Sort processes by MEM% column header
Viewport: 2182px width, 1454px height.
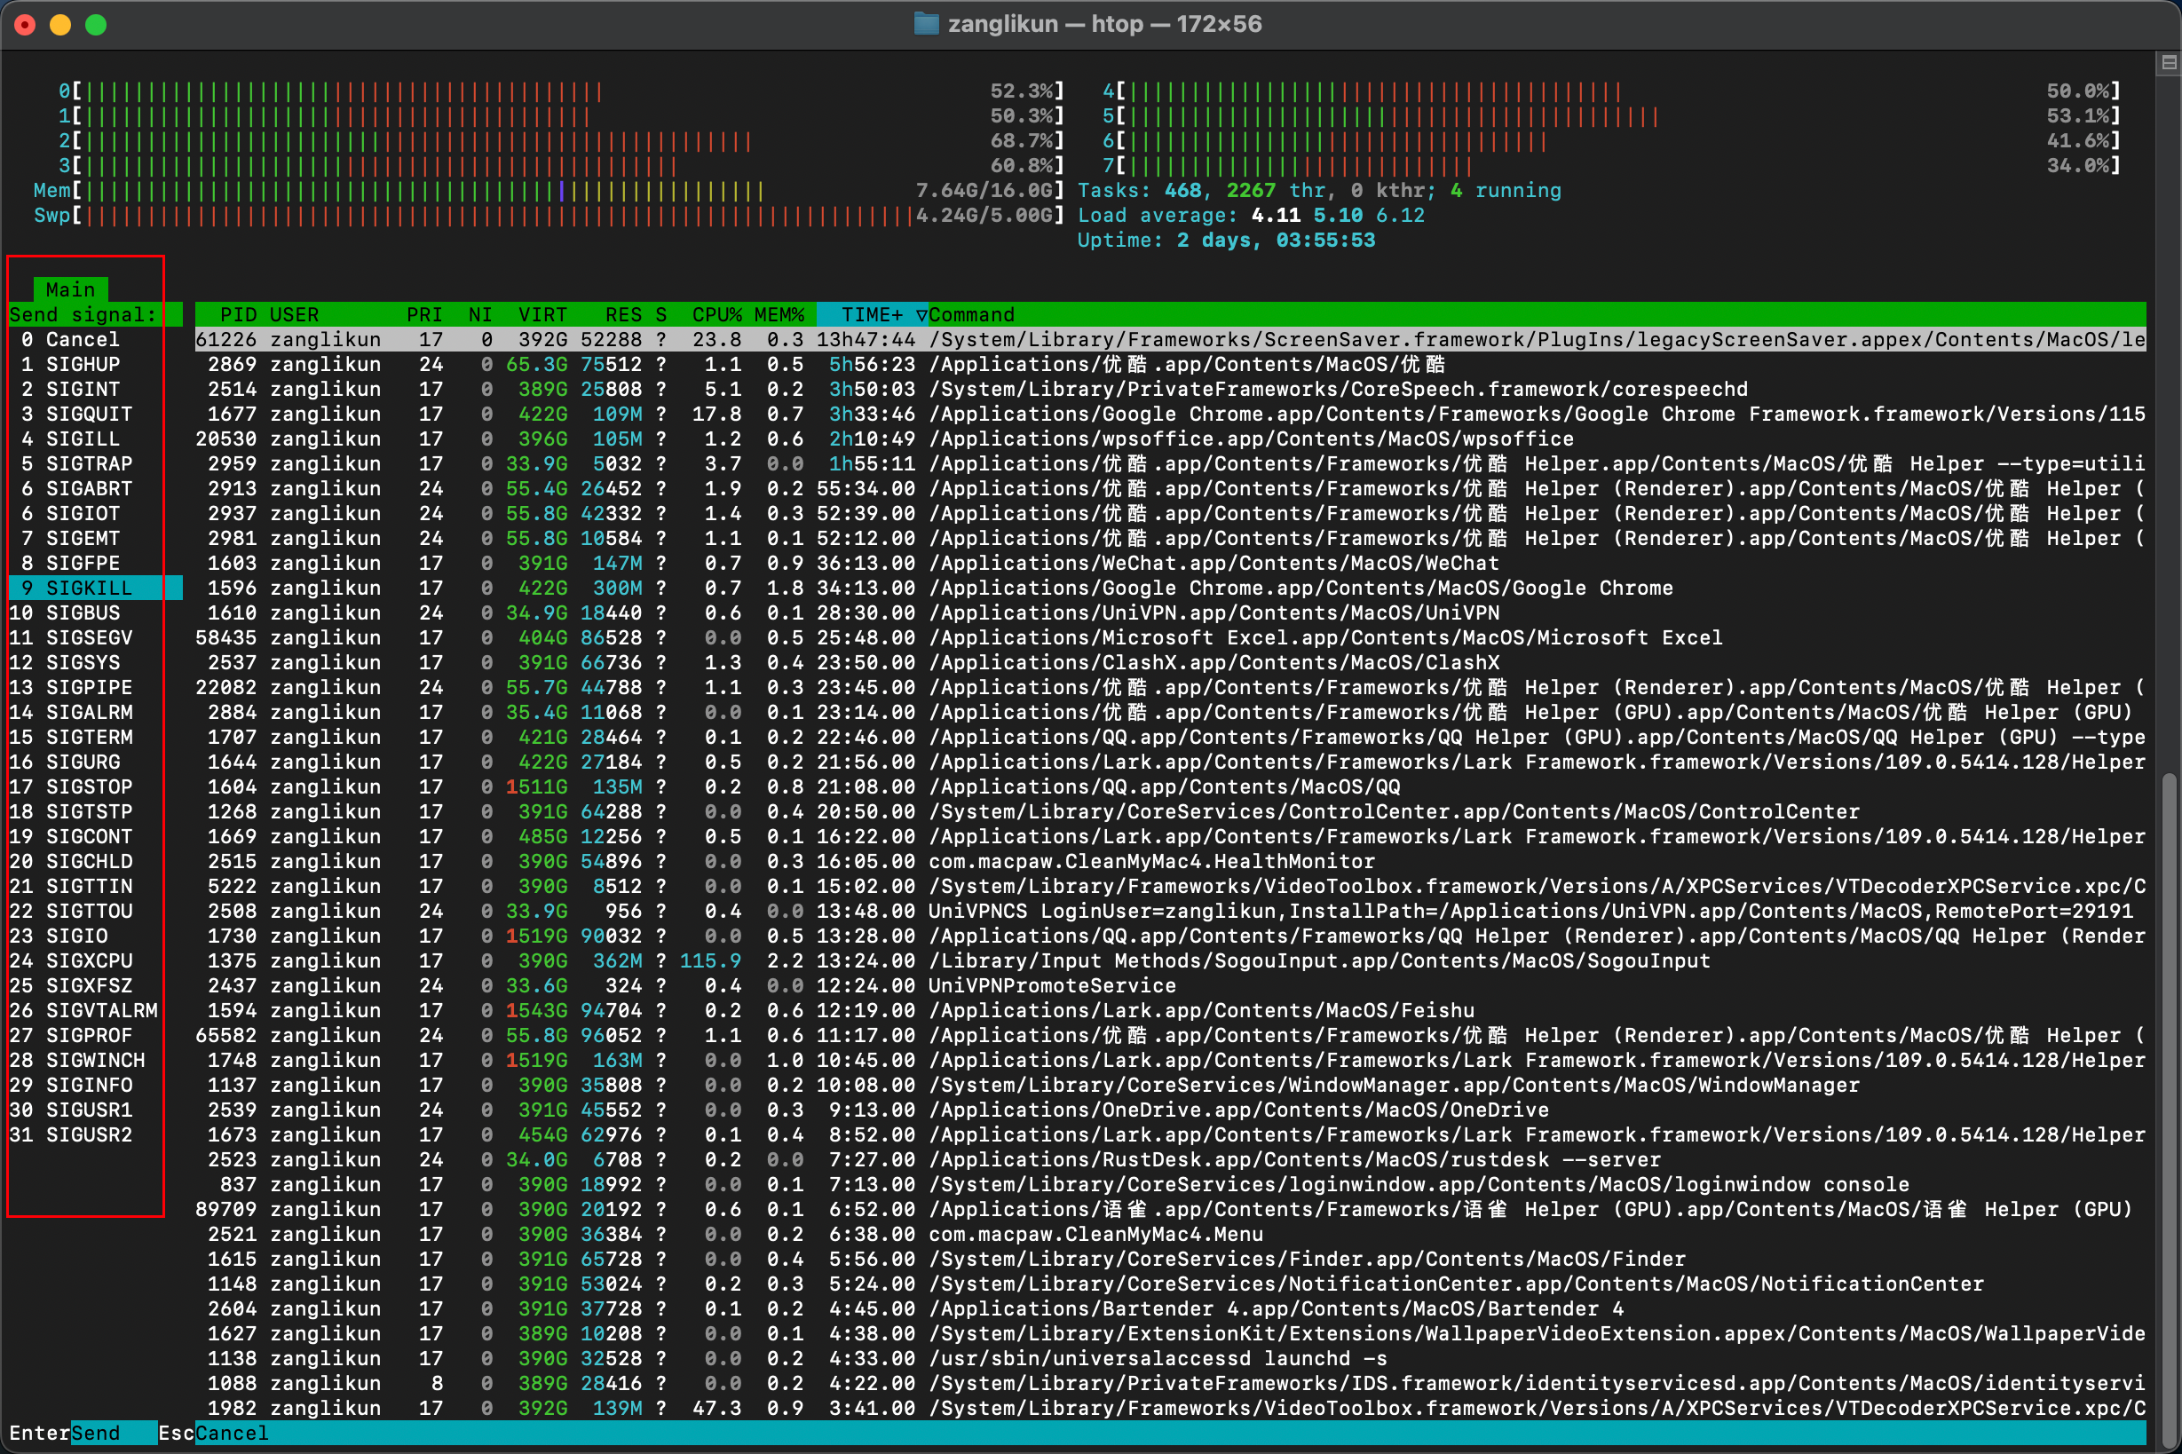pos(779,314)
